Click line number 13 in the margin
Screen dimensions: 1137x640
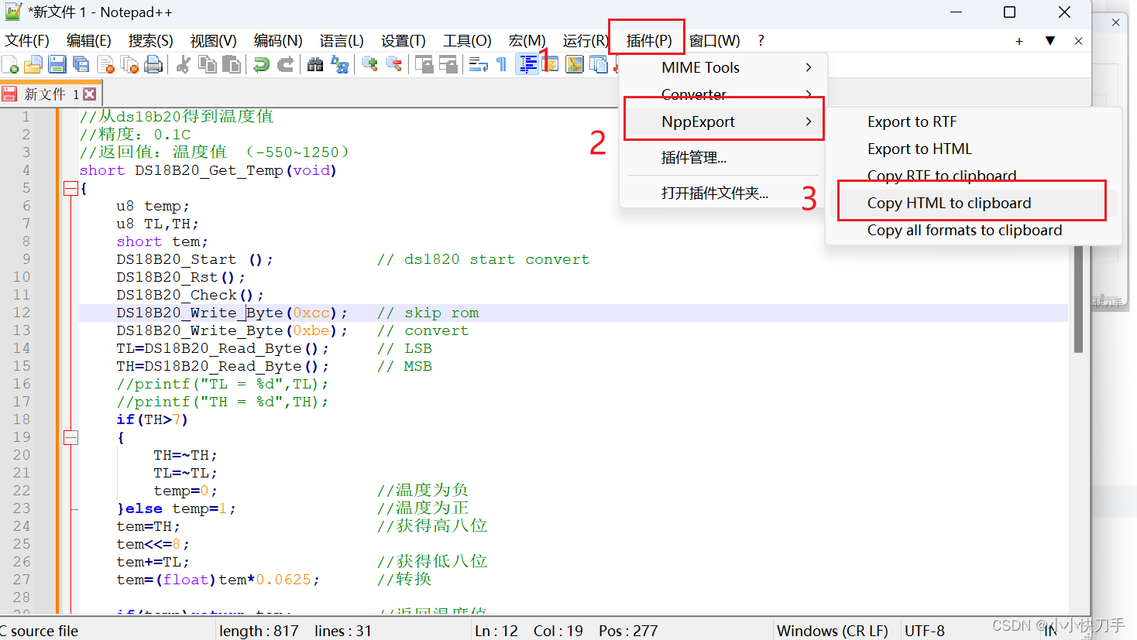[22, 330]
